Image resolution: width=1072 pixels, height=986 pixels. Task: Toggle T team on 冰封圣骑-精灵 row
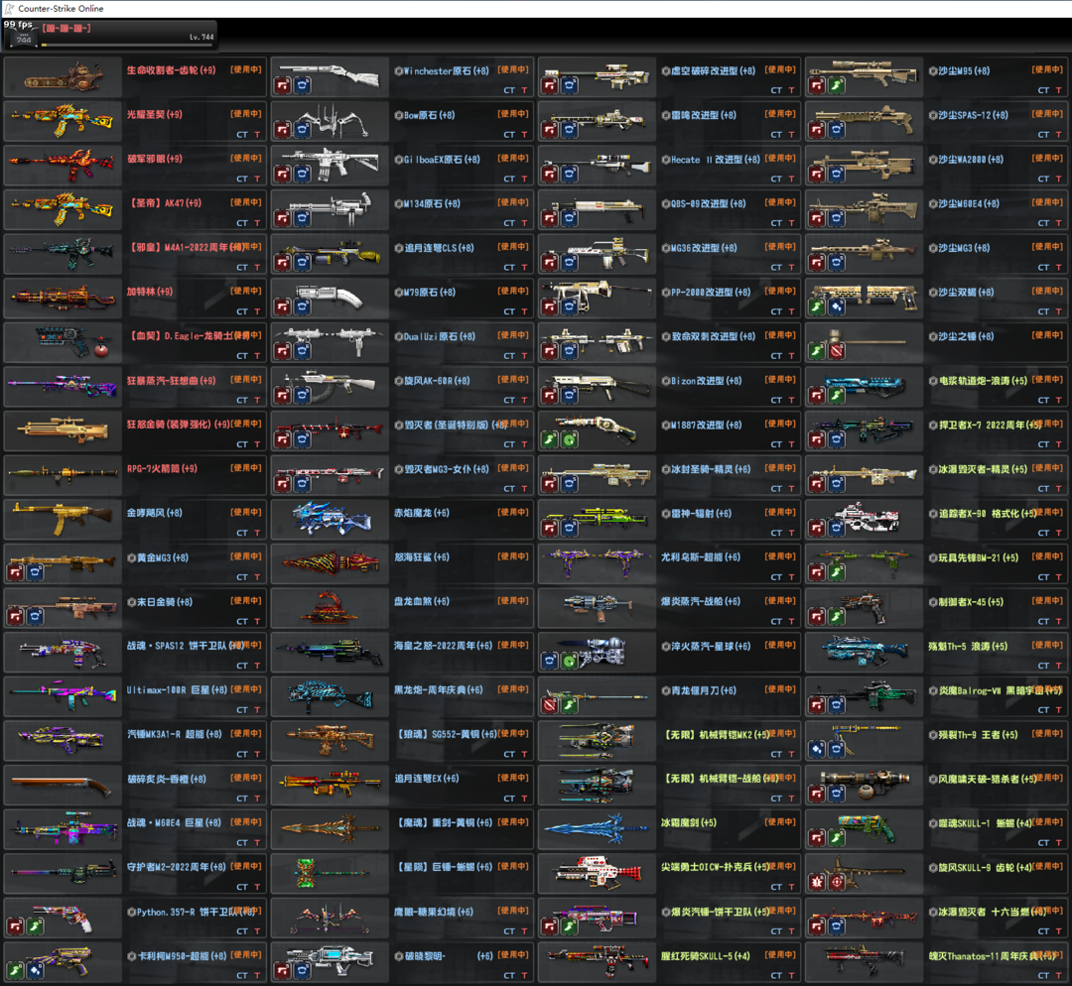792,489
